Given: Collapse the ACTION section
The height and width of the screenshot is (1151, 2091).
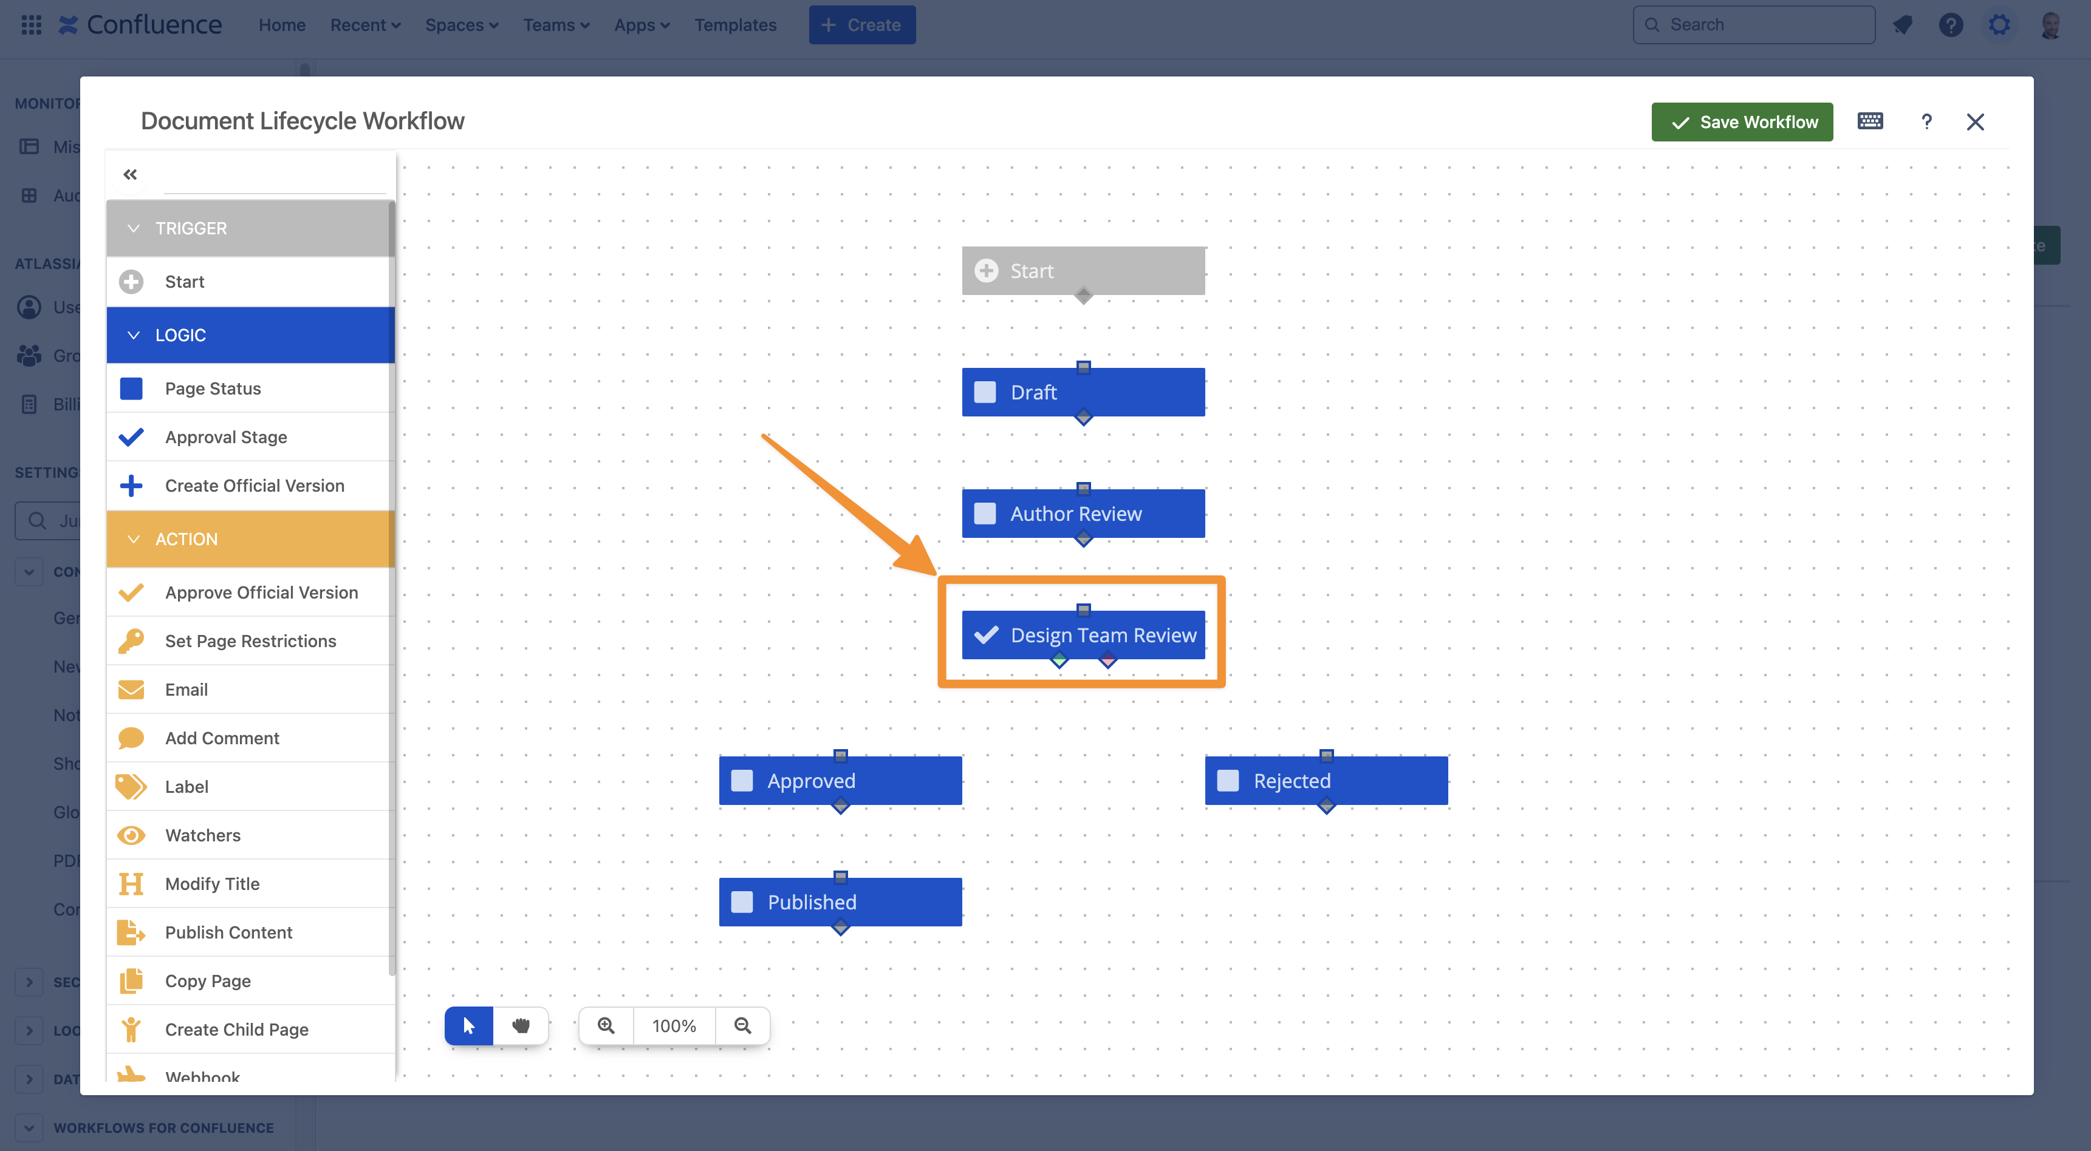Looking at the screenshot, I should coord(134,540).
